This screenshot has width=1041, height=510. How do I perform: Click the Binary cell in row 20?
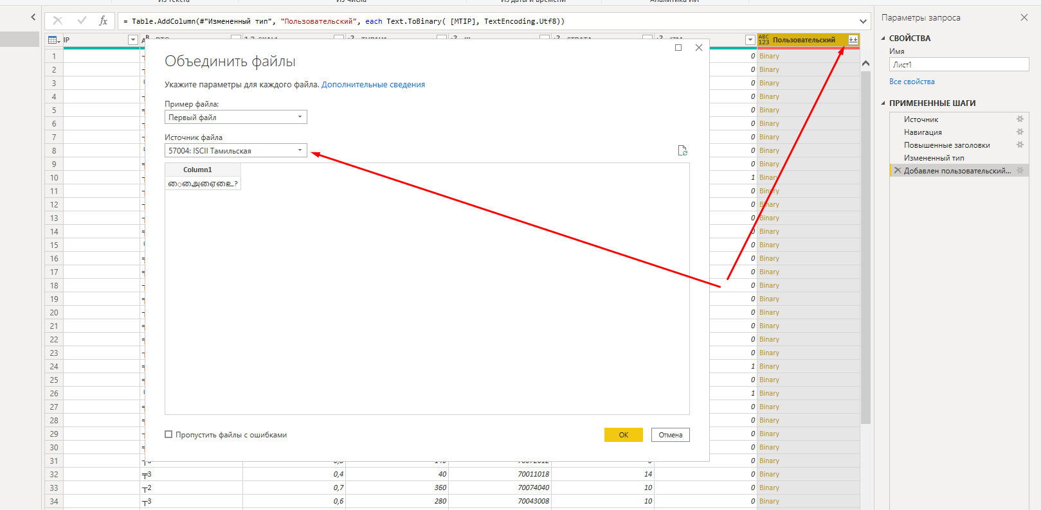click(808, 312)
